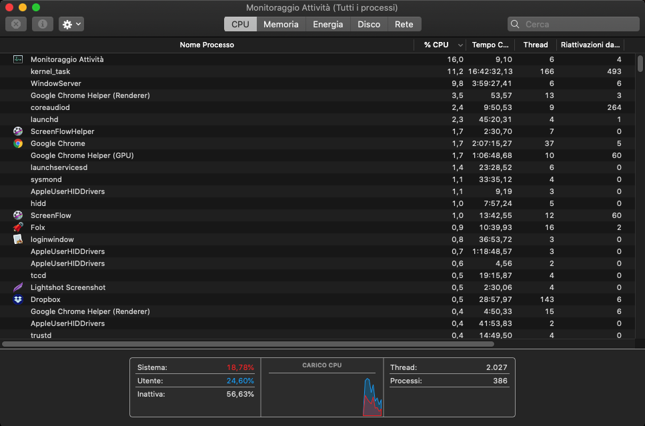Select the coreaudiod process

pyautogui.click(x=317, y=107)
